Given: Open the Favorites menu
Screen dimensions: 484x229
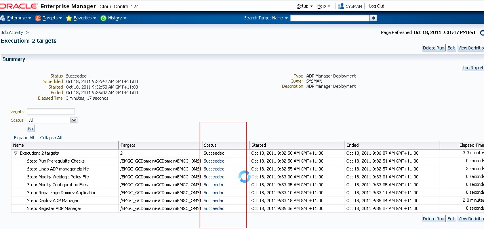Looking at the screenshot, I should click(x=85, y=18).
